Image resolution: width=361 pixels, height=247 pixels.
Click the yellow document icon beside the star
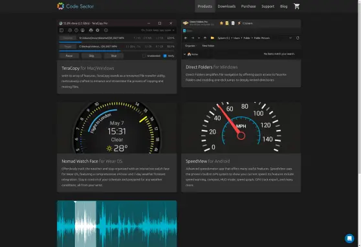point(227,23)
